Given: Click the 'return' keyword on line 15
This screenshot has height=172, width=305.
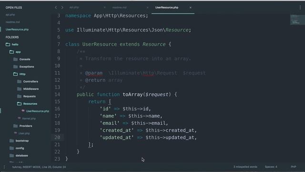Looking at the screenshot, I should click(97, 102).
